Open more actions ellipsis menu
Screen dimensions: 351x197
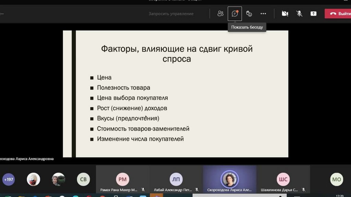(x=263, y=14)
